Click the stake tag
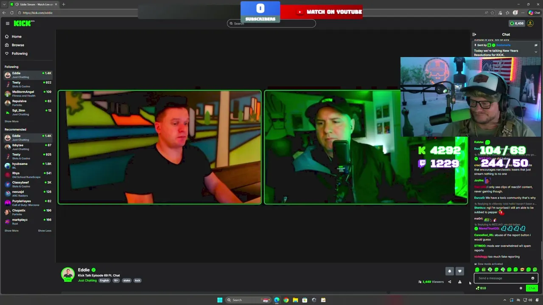 click(126, 280)
